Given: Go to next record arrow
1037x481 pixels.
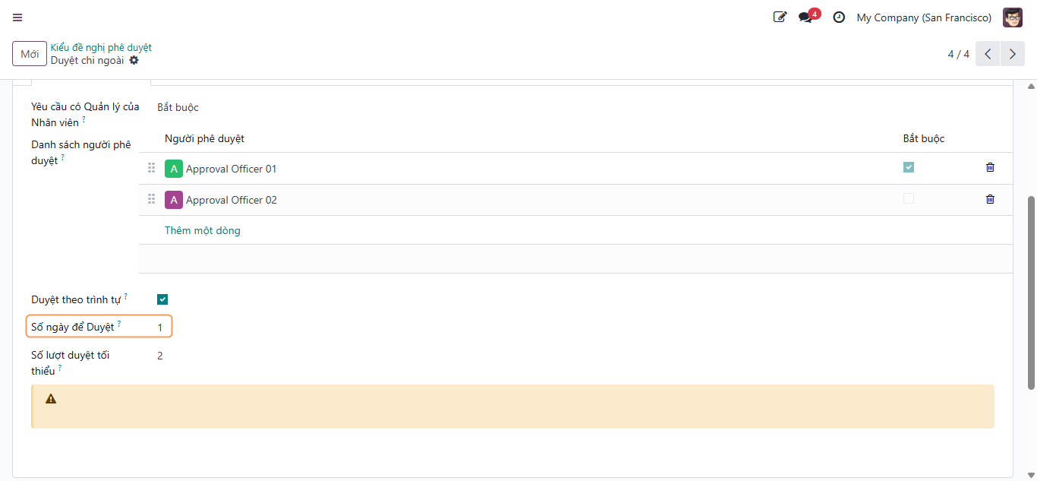Looking at the screenshot, I should 1012,54.
